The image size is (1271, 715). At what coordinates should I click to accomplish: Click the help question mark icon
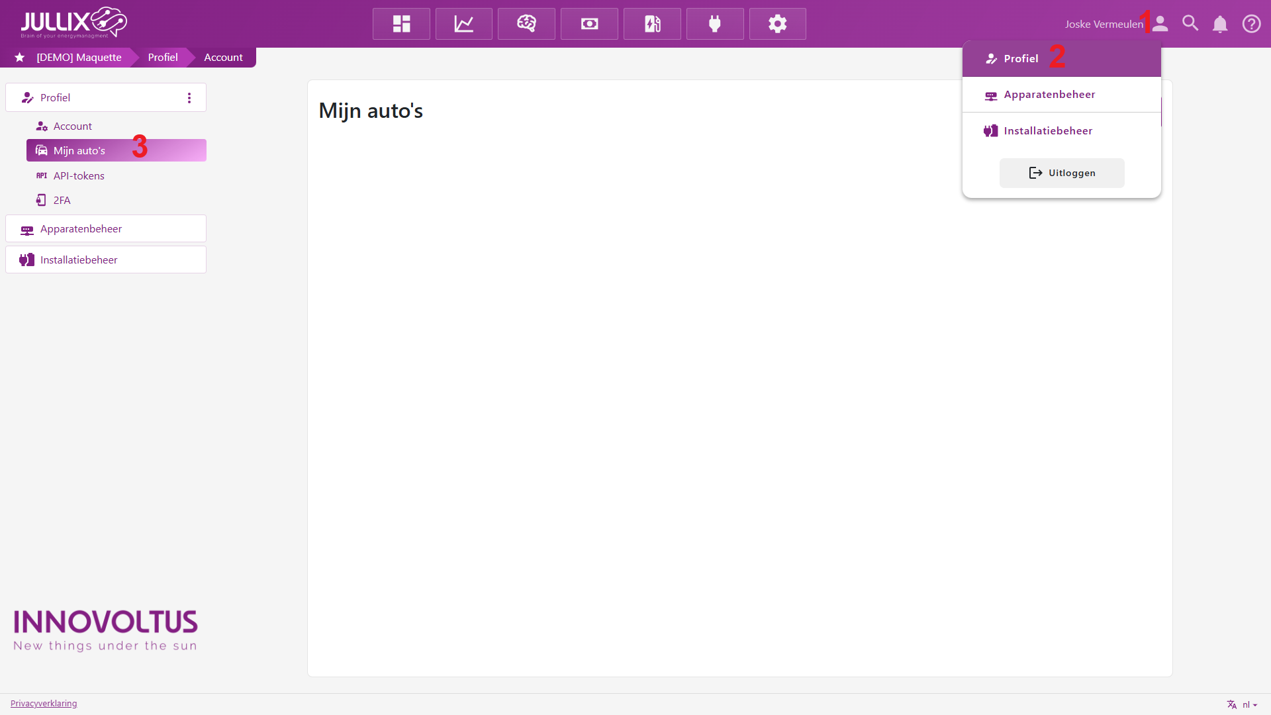1251,24
